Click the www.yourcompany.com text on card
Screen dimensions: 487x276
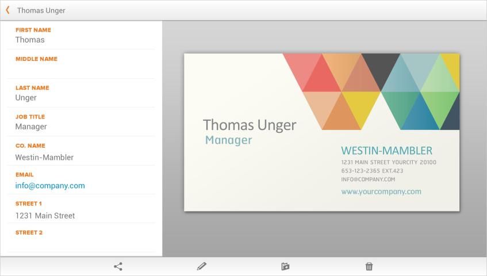[381, 191]
